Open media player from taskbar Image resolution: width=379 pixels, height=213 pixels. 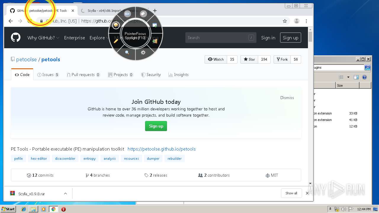pos(44,209)
